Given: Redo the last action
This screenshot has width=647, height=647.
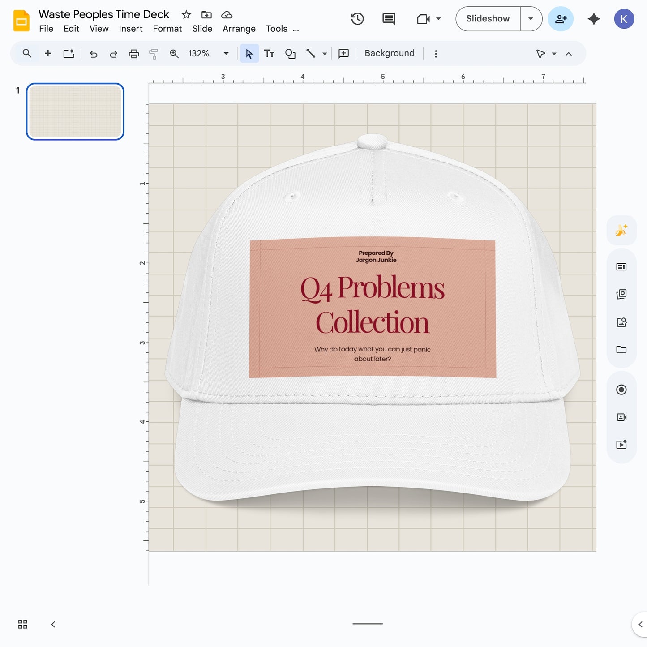Looking at the screenshot, I should (113, 54).
